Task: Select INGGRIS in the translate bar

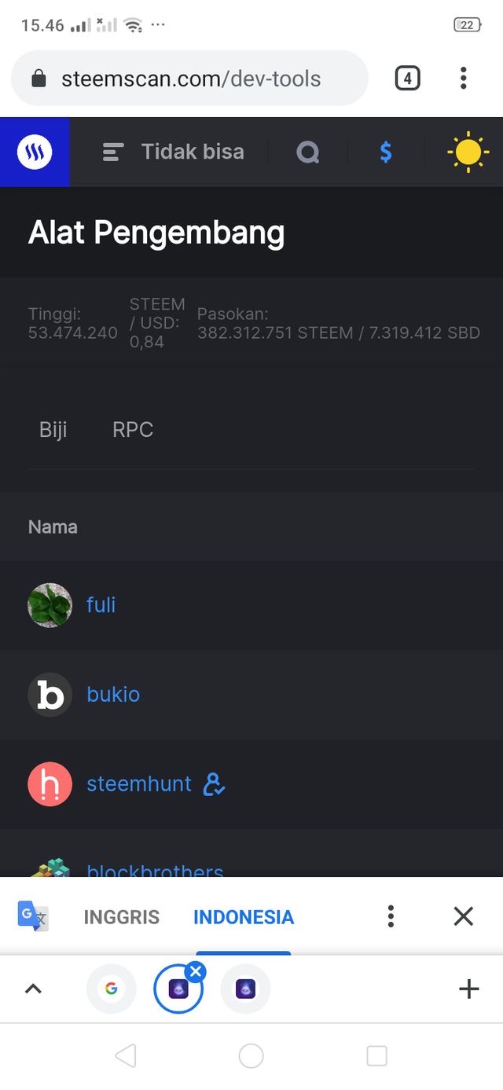Action: tap(121, 917)
